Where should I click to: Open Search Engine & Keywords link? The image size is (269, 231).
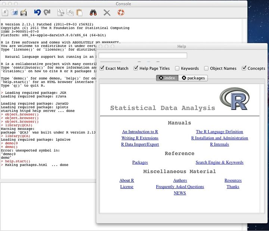pyautogui.click(x=220, y=162)
